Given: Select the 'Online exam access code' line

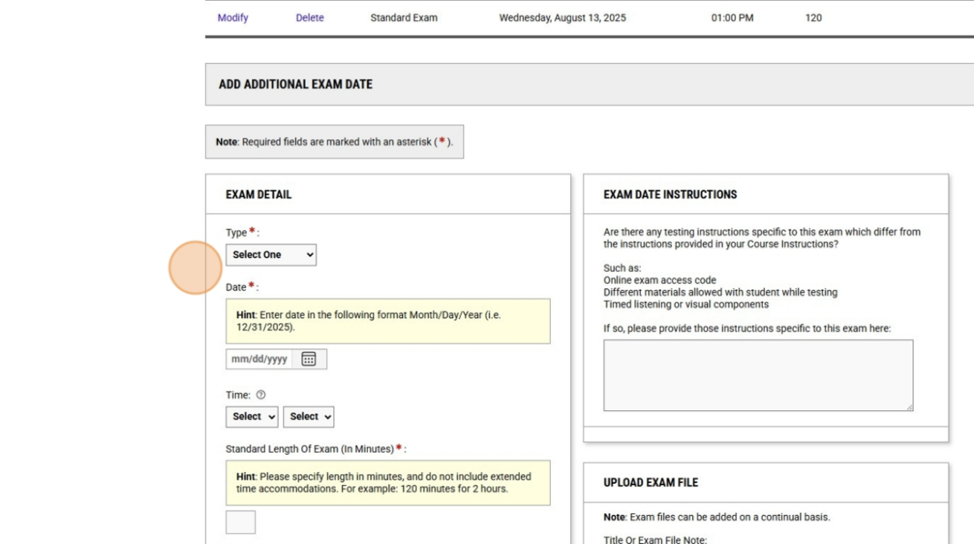Looking at the screenshot, I should click(660, 280).
